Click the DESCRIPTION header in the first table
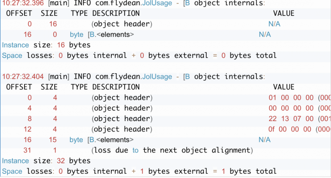331x178 pixels. pos(116,14)
